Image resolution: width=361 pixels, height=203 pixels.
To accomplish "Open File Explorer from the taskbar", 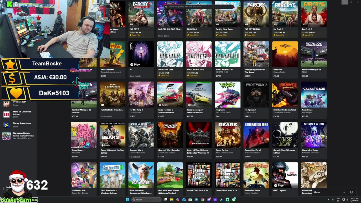I will coord(171,200).
